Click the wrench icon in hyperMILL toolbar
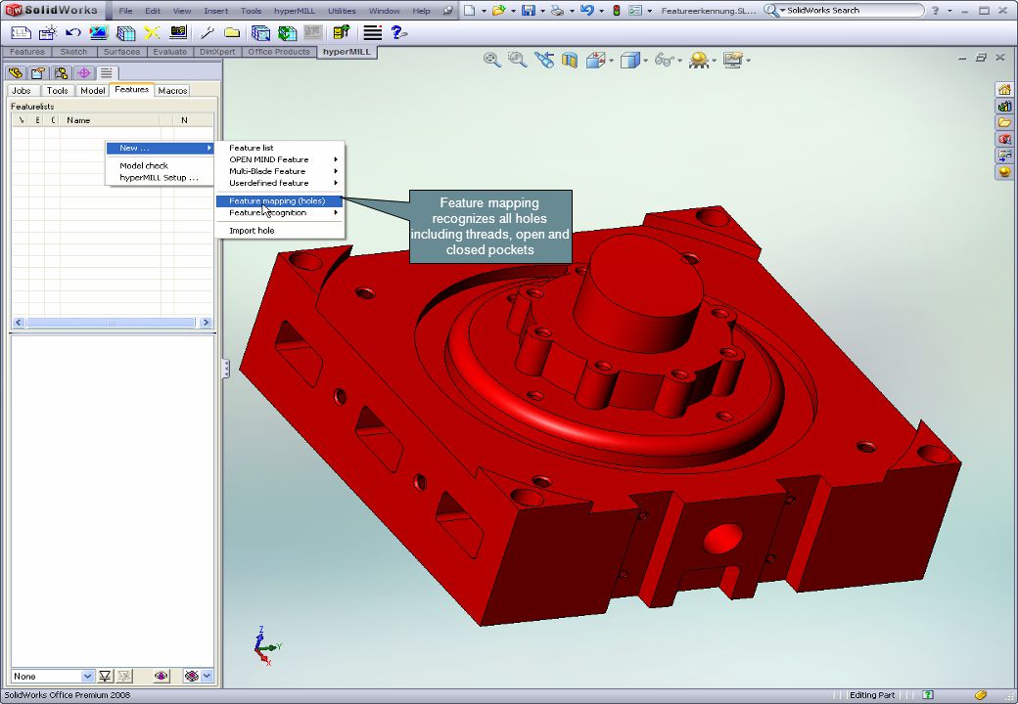 [x=208, y=32]
